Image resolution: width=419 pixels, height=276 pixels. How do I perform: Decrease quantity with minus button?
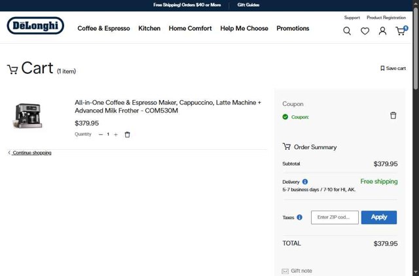pos(101,135)
